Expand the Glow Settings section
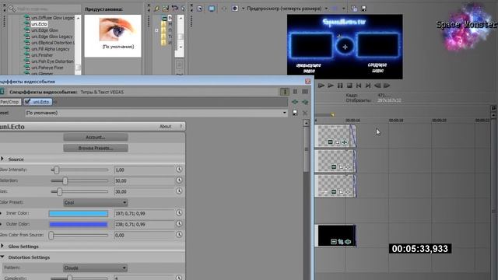This screenshot has height=280, width=498. click(2, 246)
